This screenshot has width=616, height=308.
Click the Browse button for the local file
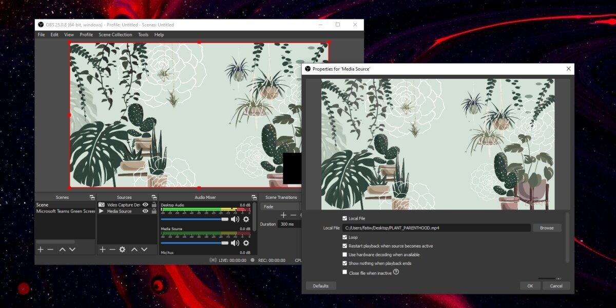click(x=547, y=228)
